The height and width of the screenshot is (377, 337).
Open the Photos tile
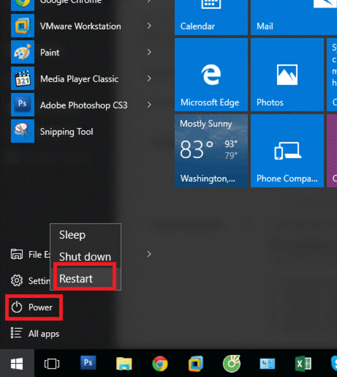(x=287, y=75)
